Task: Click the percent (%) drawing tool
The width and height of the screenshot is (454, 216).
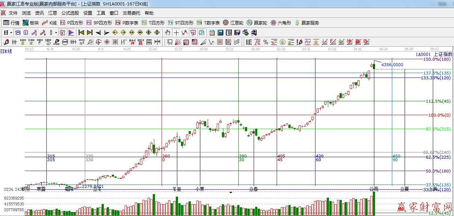Action: point(265,42)
